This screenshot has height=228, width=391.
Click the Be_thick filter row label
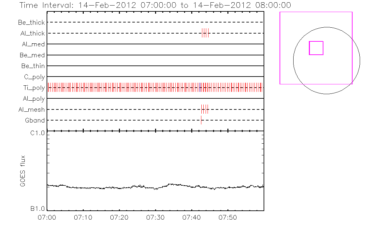tap(32, 22)
